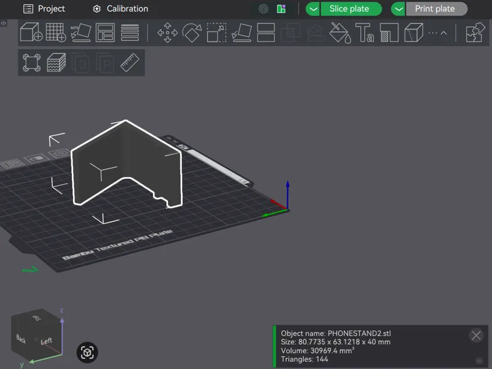Screen dimensions: 492x369
Task: Click the Size: 80.7735 x 63.1218 x 40 mm text
Action: click(x=335, y=342)
